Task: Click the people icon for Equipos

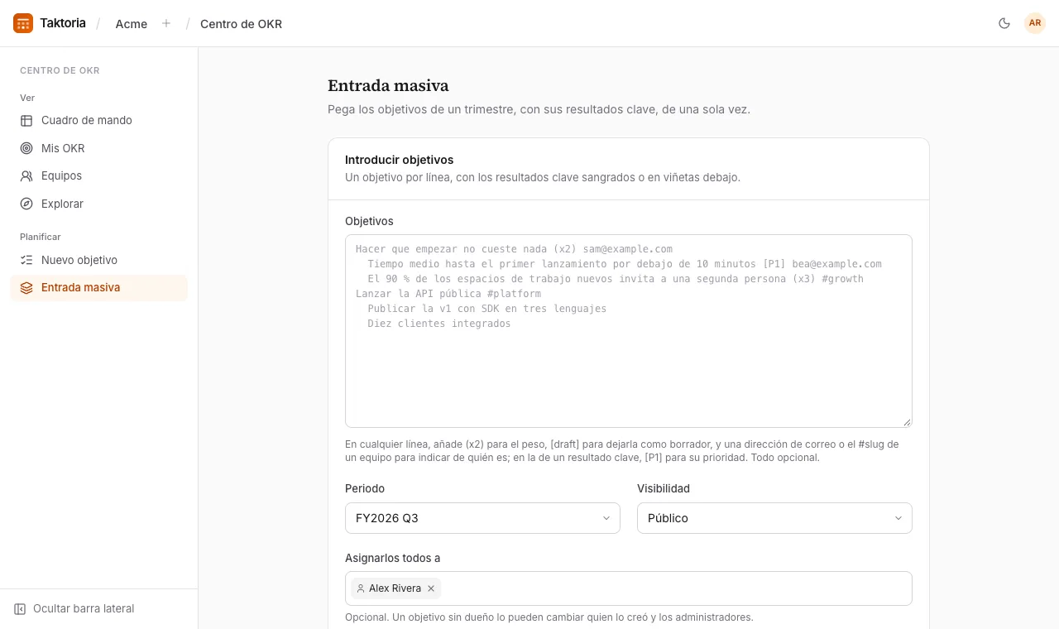Action: point(26,175)
